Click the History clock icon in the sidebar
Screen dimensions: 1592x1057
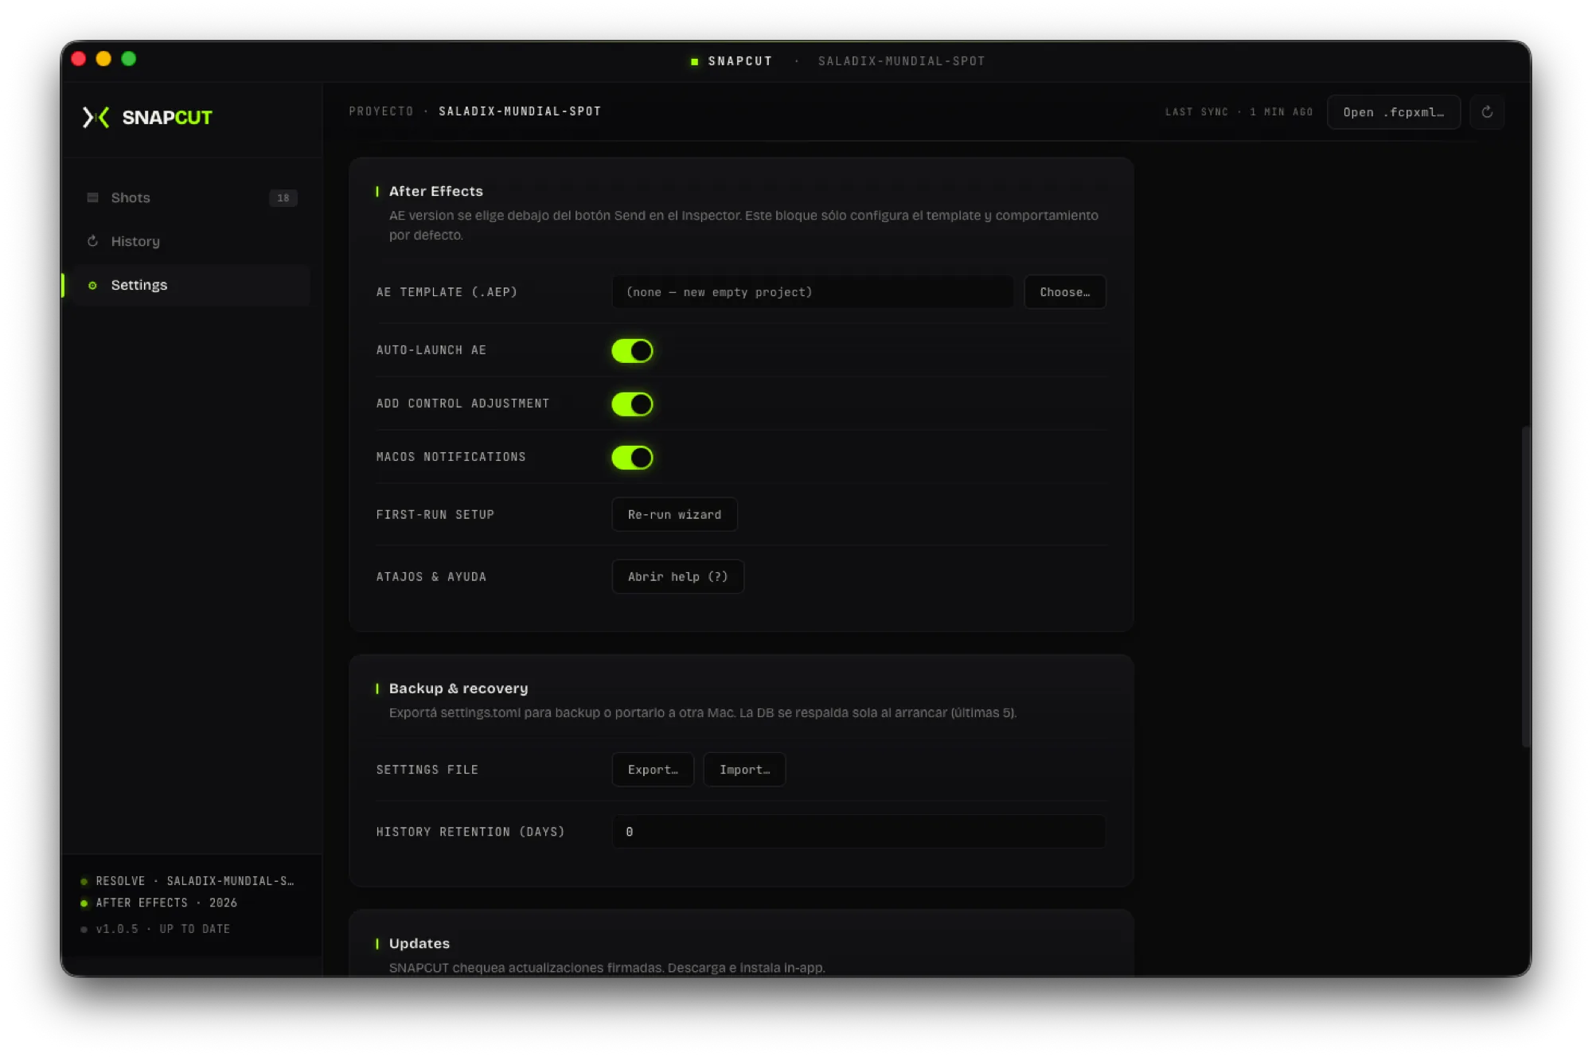coord(92,241)
